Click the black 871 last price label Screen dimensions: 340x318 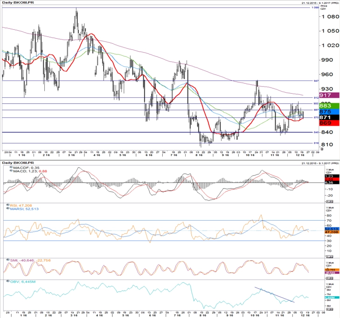pyautogui.click(x=329, y=117)
